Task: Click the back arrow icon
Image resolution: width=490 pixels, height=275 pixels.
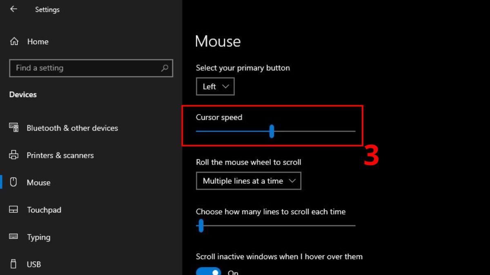Action: [13, 9]
